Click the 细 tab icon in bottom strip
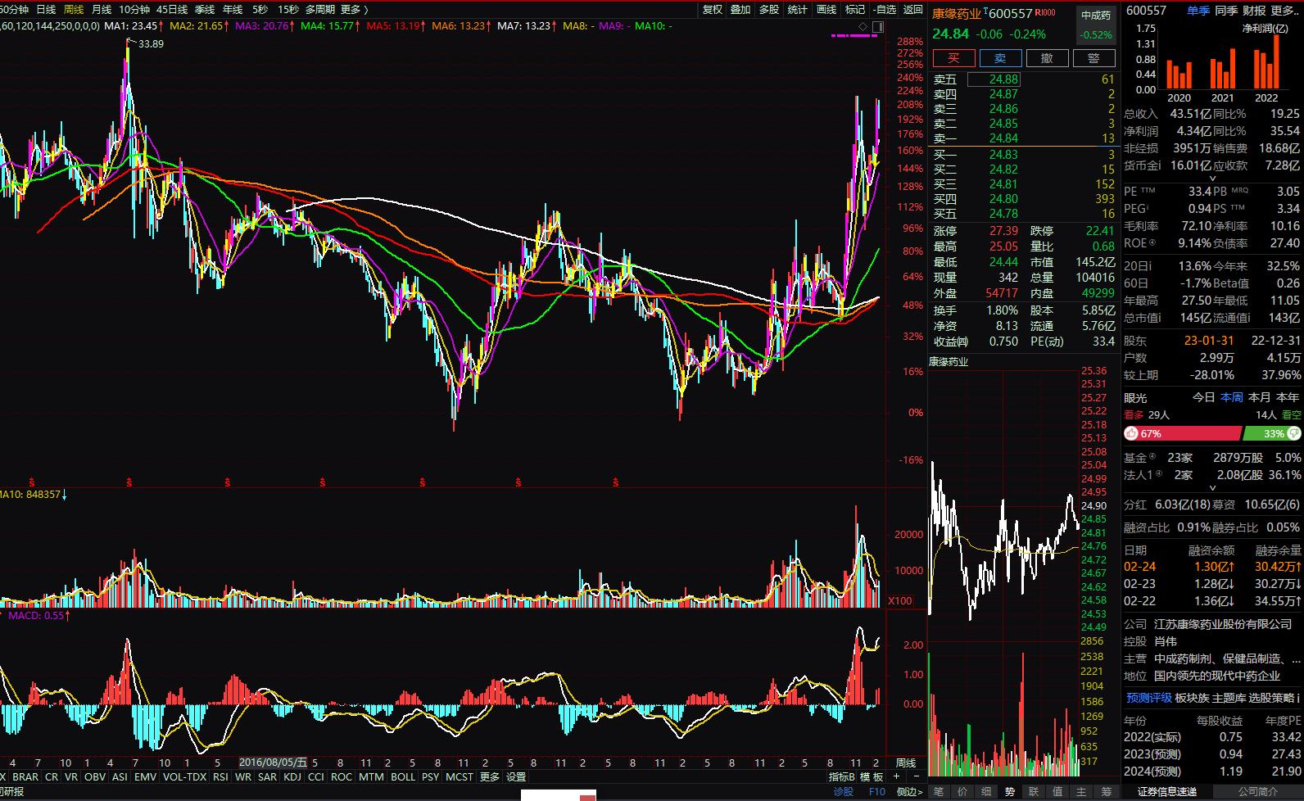Viewport: 1304px width, 801px height. click(986, 791)
